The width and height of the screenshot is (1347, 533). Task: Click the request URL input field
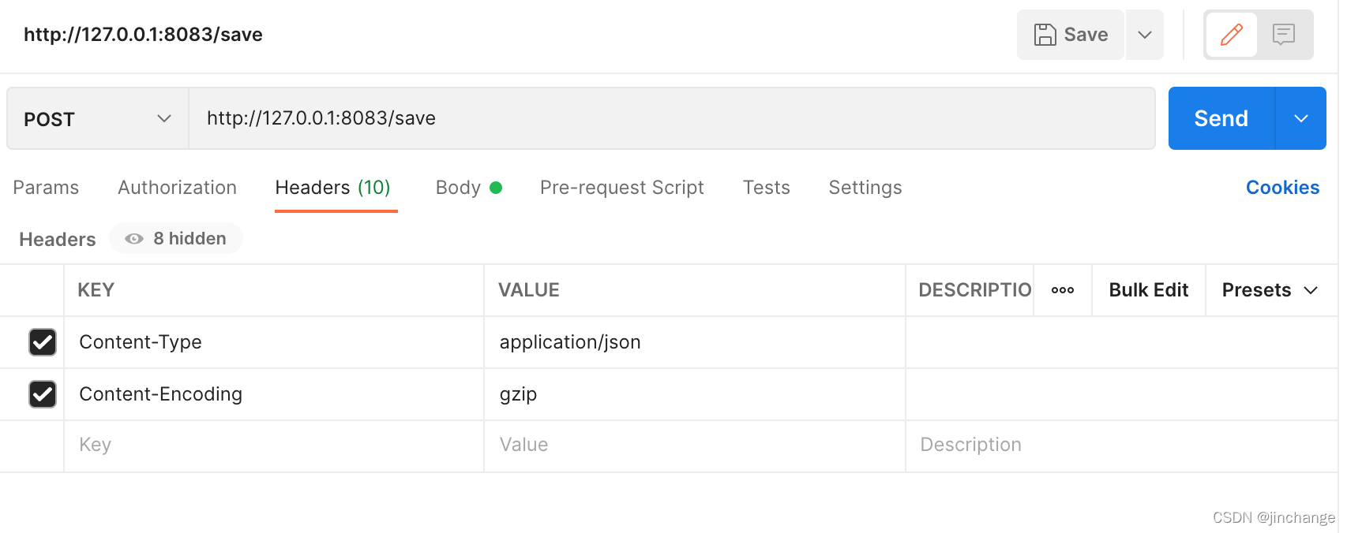[x=671, y=118]
